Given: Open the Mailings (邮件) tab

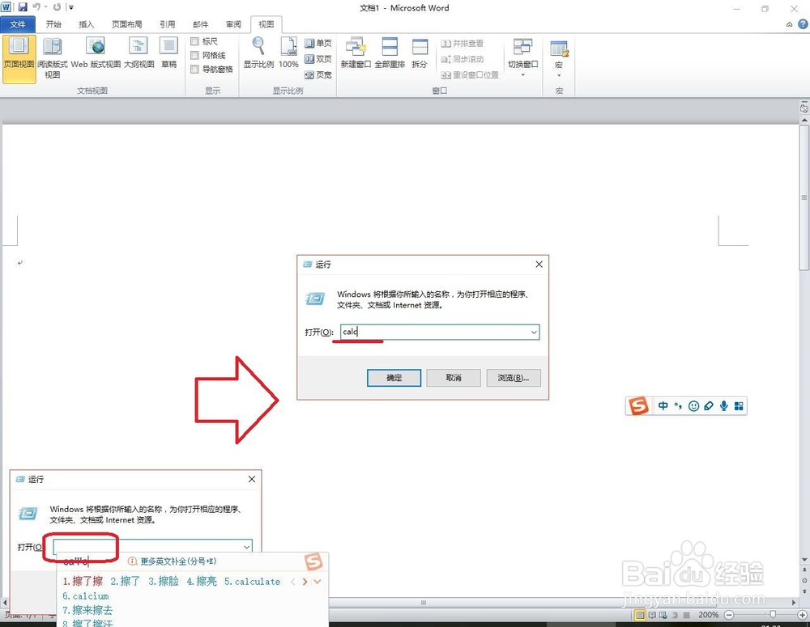Looking at the screenshot, I should [200, 24].
